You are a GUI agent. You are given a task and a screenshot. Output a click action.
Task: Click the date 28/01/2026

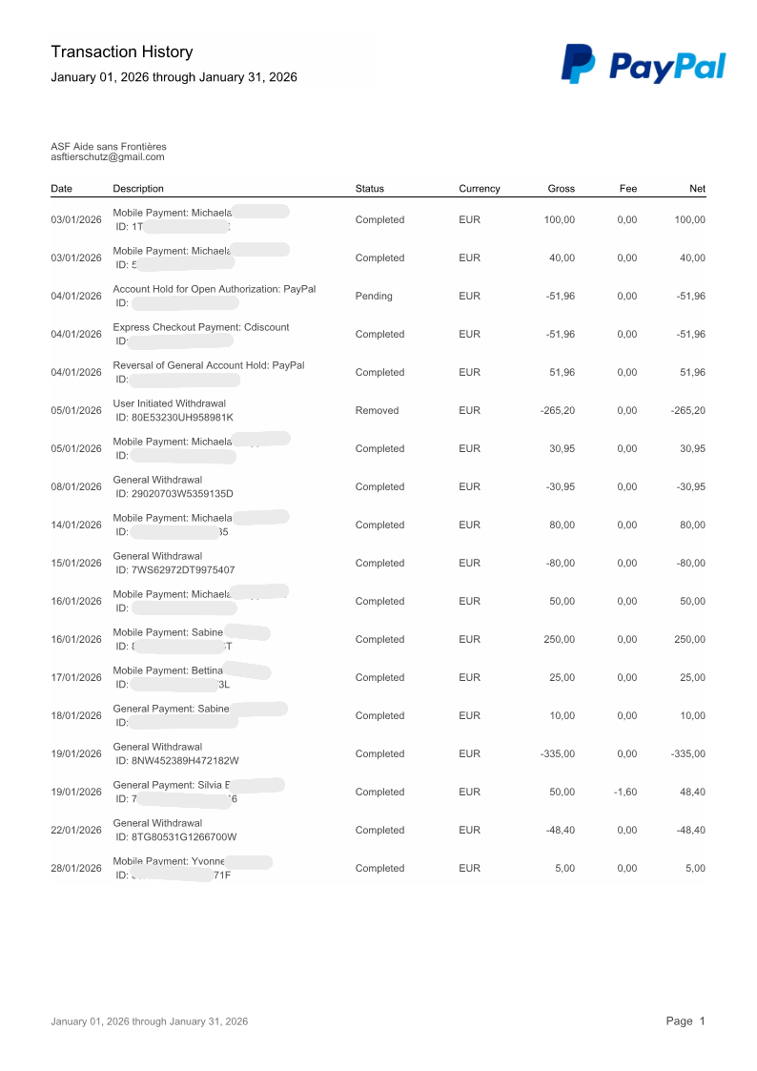coord(76,868)
